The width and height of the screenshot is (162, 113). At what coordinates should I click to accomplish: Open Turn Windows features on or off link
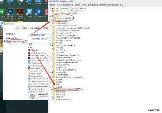click(15, 41)
